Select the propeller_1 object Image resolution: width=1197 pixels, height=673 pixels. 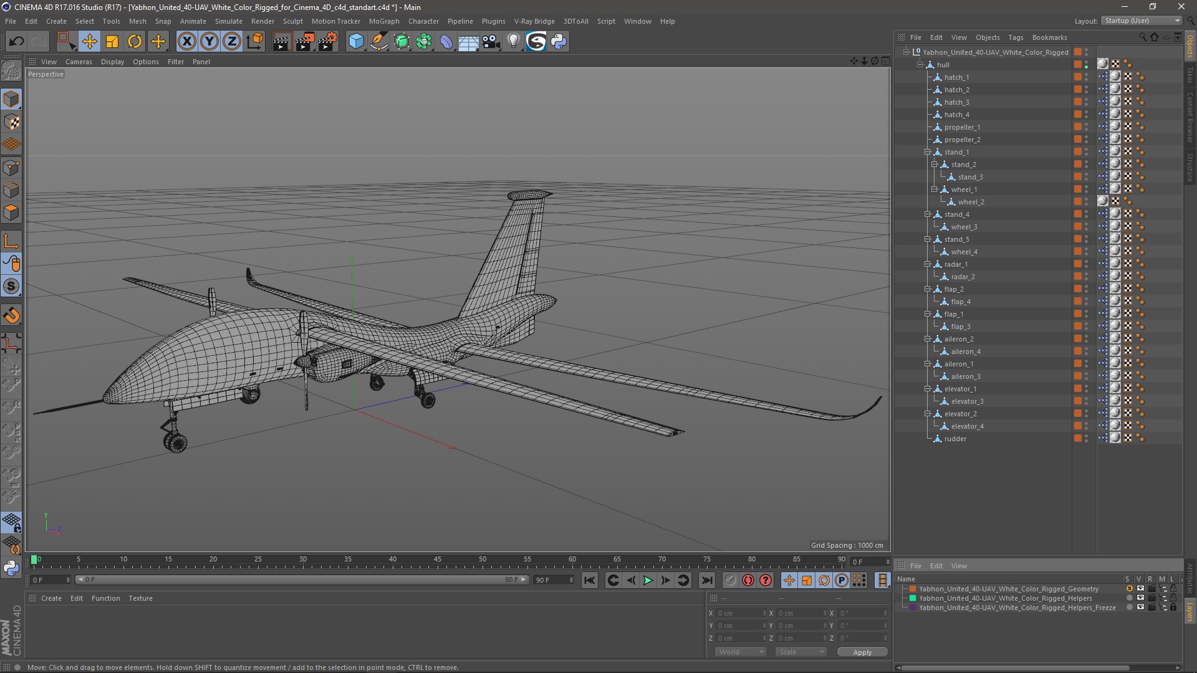[x=962, y=127]
